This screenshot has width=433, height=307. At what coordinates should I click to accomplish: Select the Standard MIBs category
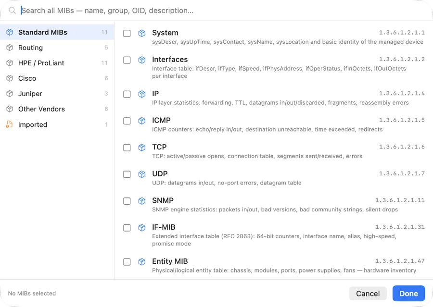pyautogui.click(x=57, y=32)
